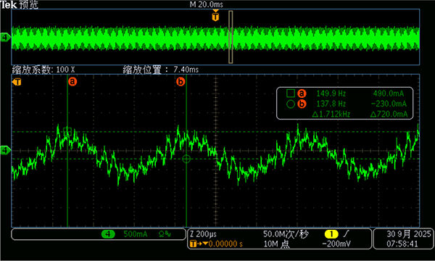The width and height of the screenshot is (435, 261).
Task: Select cursor b label marker
Action: click(x=181, y=81)
